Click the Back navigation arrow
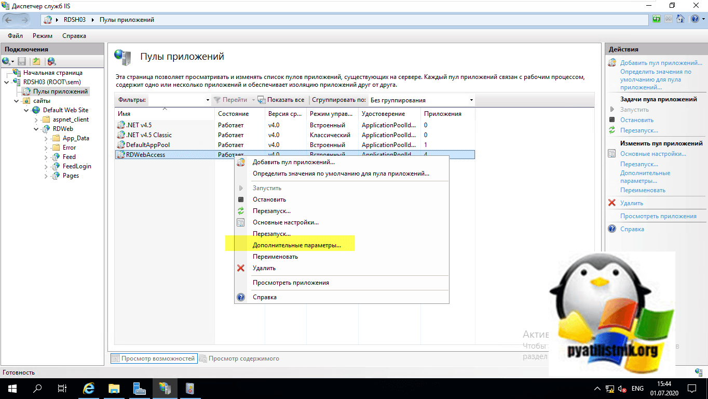Viewport: 708px width, 399px height. pos(9,20)
